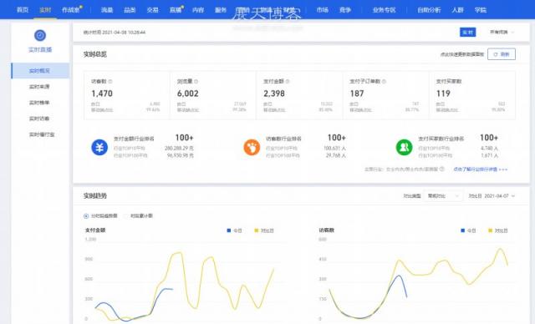Click the 访客数 trend line chart
The height and width of the screenshot is (324, 535).
(416, 280)
